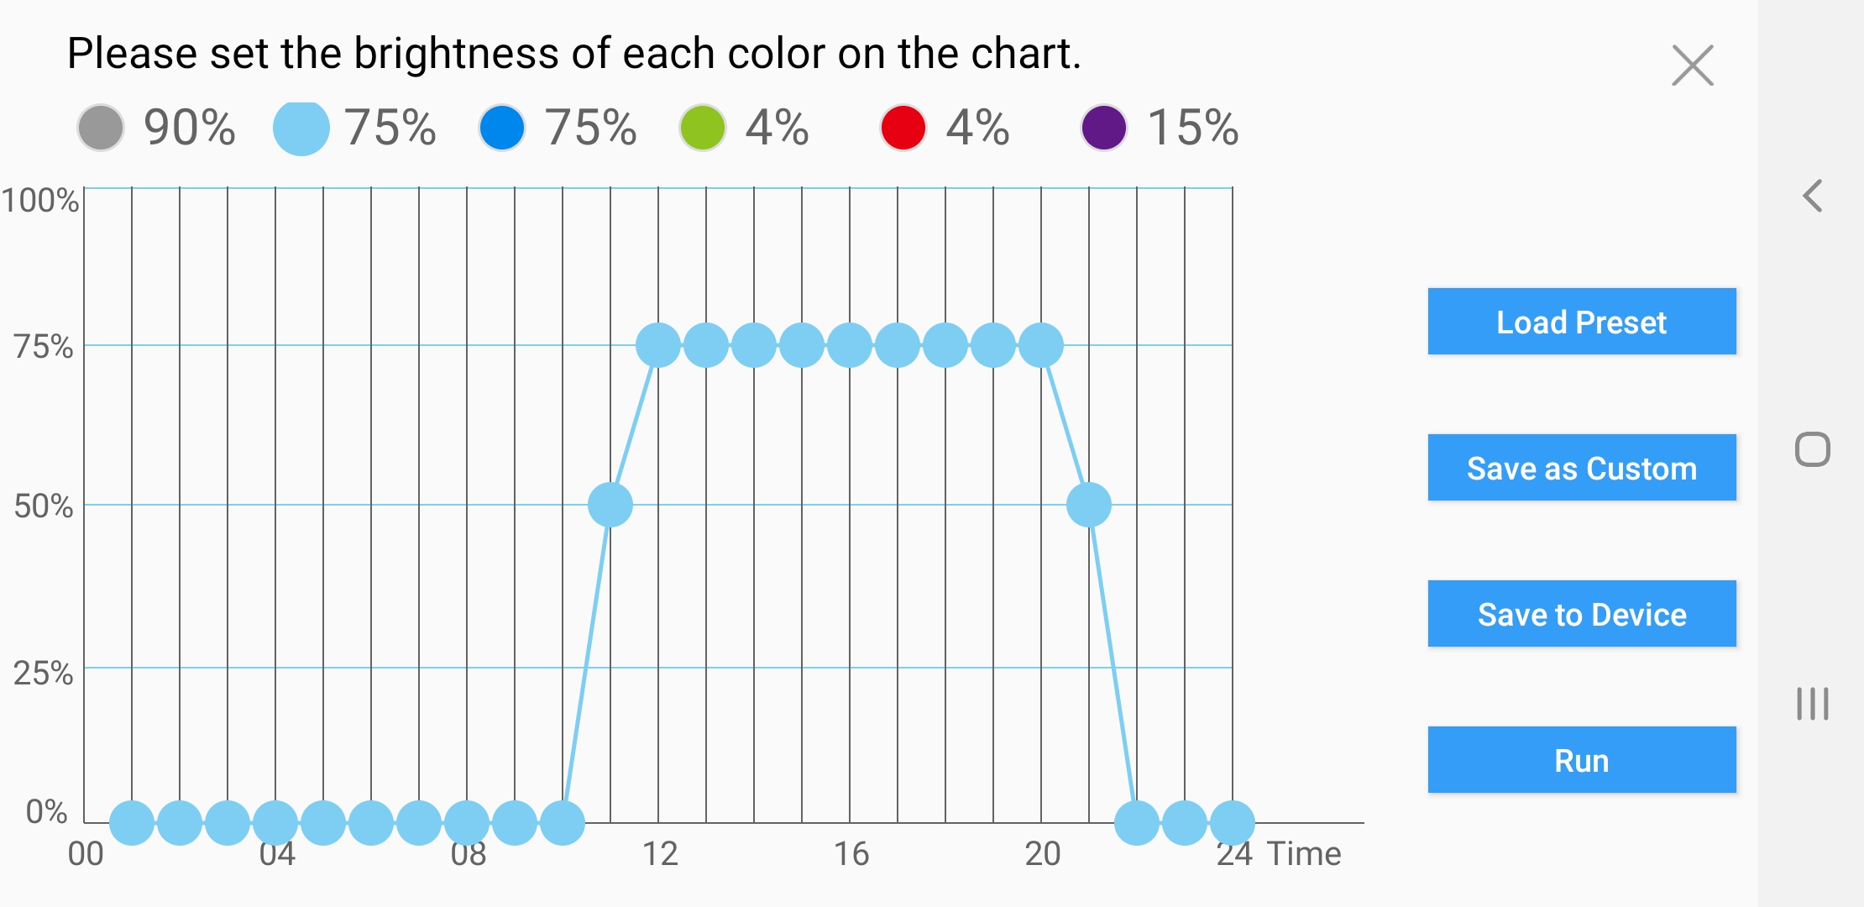This screenshot has height=907, width=1864.
Task: Select the red color channel dot
Action: (x=903, y=128)
